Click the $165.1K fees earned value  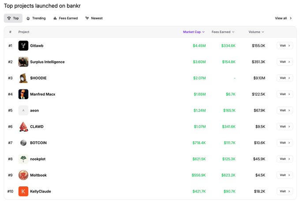[229, 111]
